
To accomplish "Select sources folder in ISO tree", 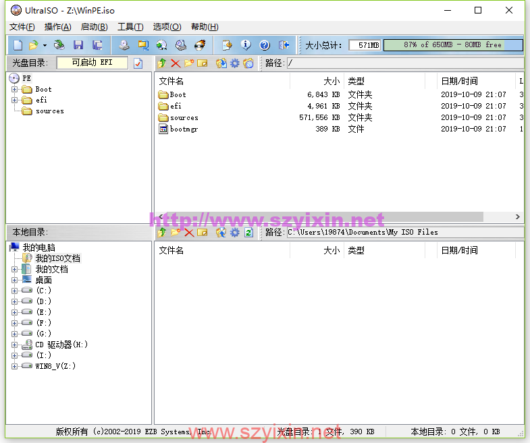I will pyautogui.click(x=49, y=111).
